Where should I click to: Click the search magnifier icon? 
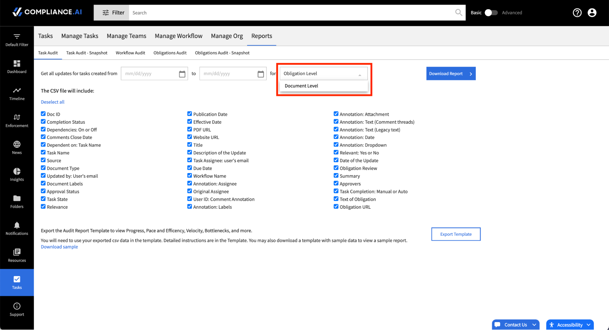pyautogui.click(x=459, y=12)
